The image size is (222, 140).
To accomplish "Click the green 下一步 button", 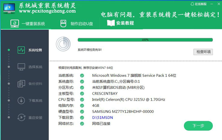I will [x=198, y=126].
